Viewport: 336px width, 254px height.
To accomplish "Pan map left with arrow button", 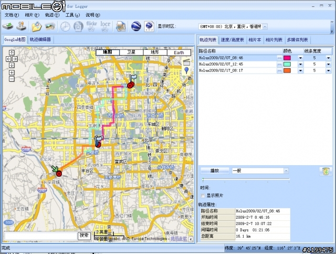I will coord(8,59).
